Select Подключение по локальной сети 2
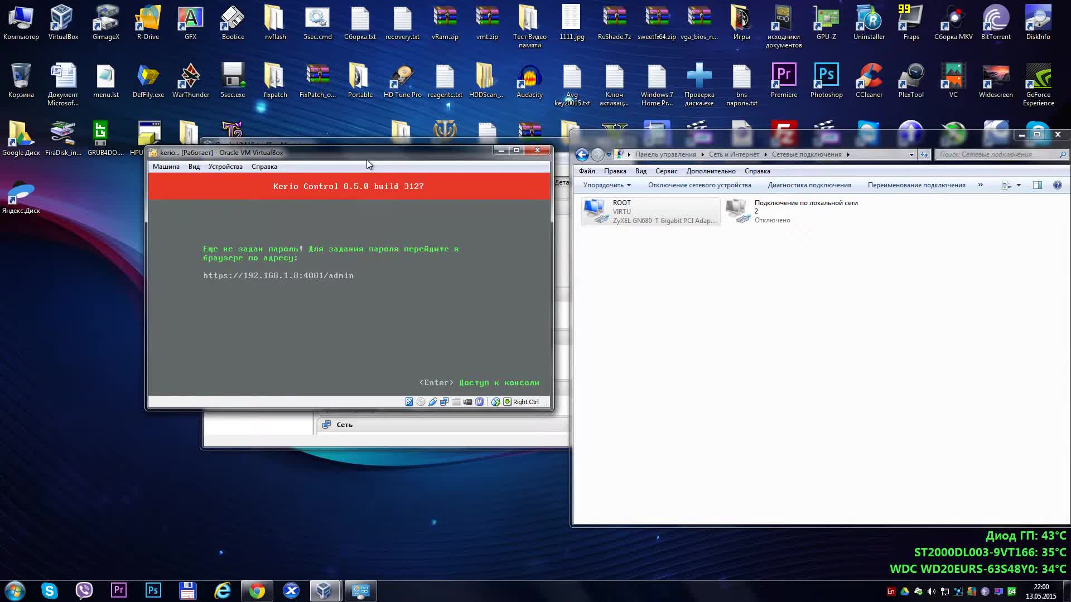The width and height of the screenshot is (1071, 602). (x=792, y=211)
